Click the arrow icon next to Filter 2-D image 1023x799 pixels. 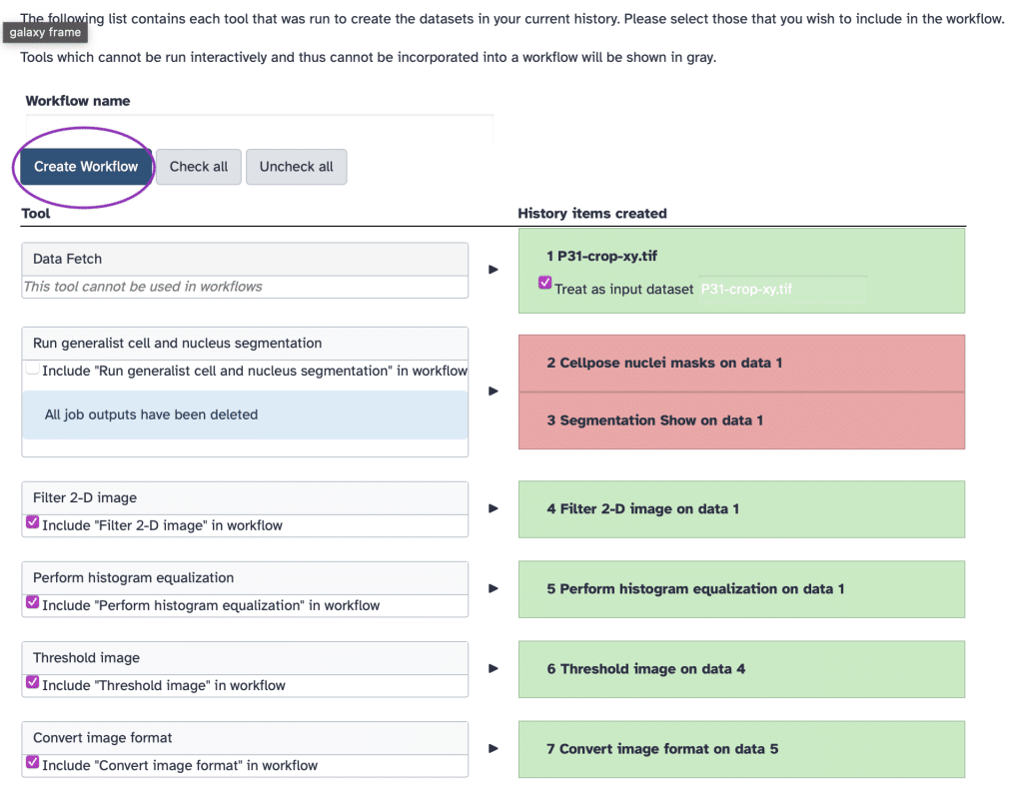[x=493, y=508]
